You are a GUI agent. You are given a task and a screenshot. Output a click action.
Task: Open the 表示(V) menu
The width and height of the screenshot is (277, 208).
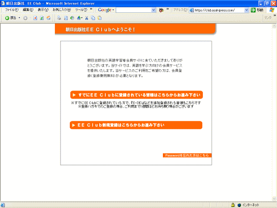[43, 10]
